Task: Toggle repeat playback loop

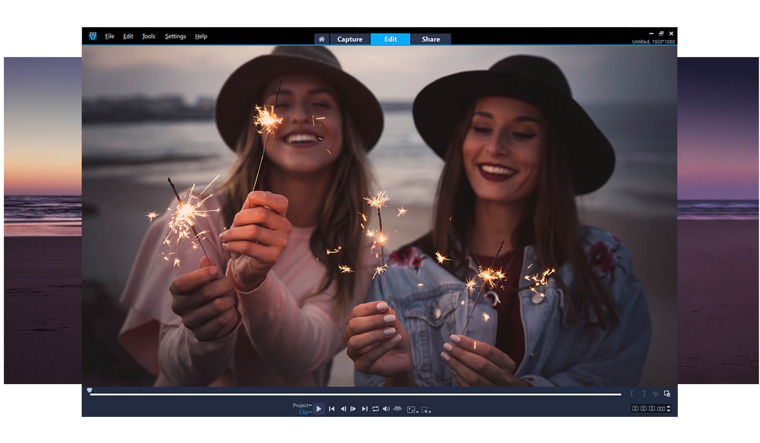Action: click(x=375, y=409)
